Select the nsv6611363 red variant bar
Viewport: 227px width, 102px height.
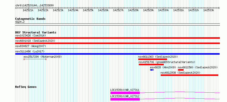click(x=153, y=59)
